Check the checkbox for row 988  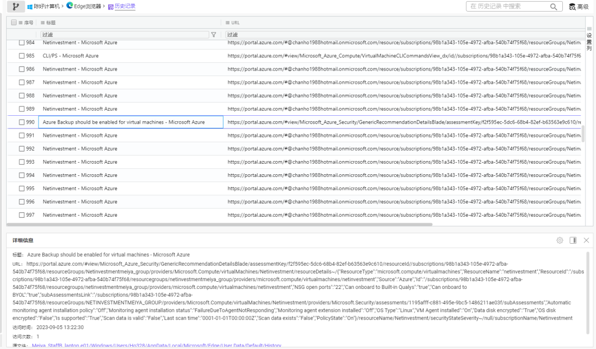point(22,96)
